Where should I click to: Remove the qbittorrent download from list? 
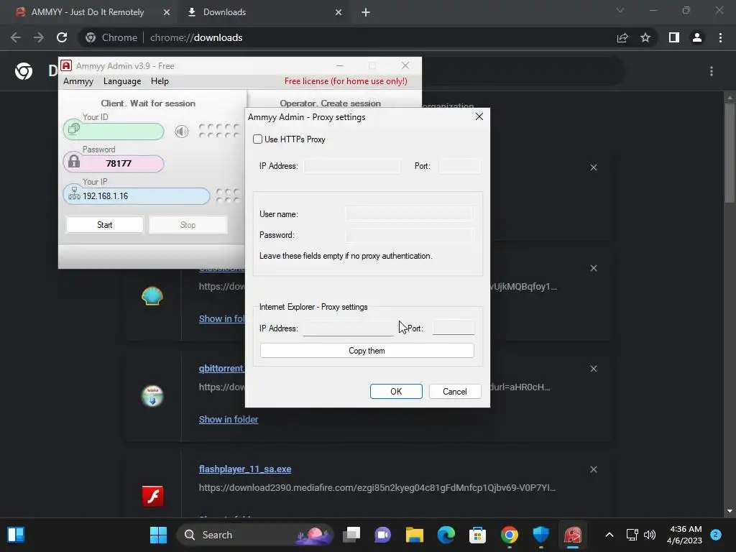pyautogui.click(x=593, y=369)
